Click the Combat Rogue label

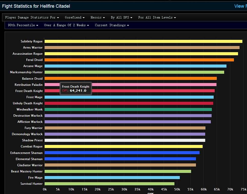pos(32,146)
